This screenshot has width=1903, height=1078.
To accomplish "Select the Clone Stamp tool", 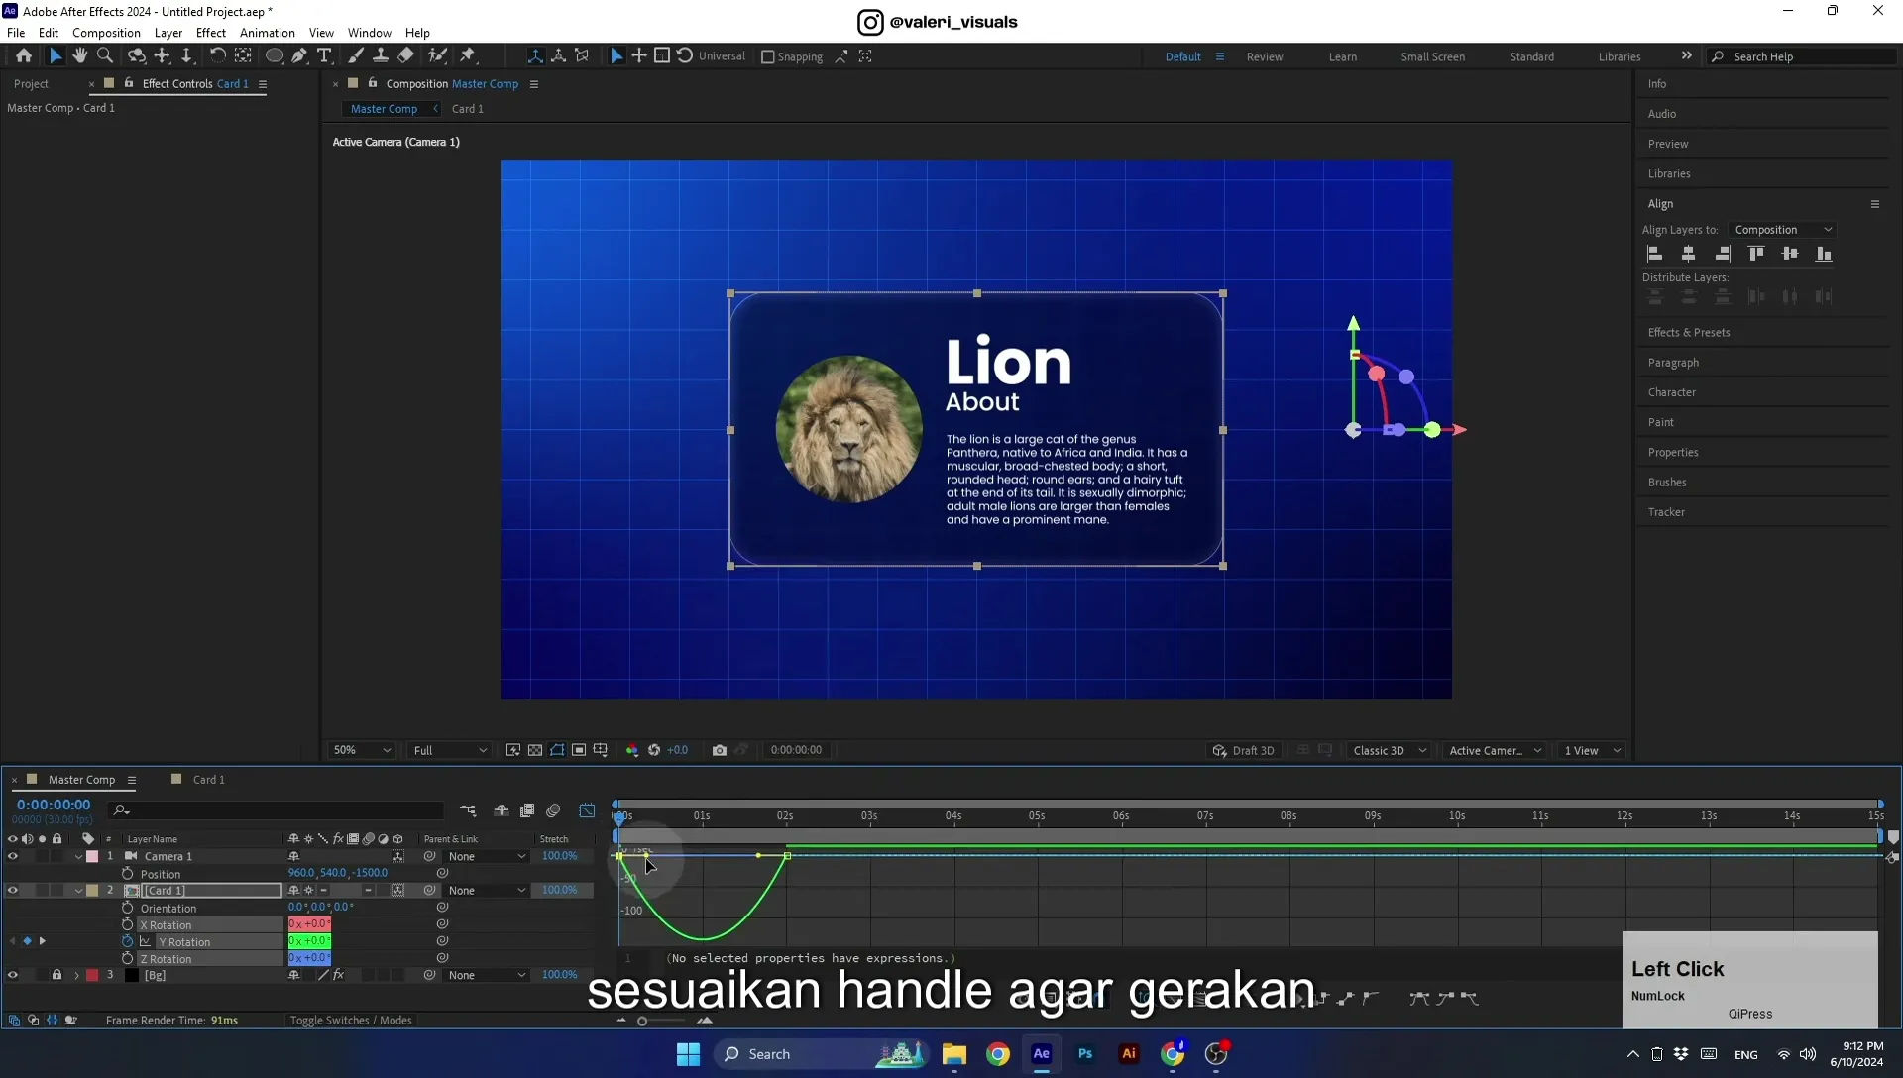I will point(381,56).
